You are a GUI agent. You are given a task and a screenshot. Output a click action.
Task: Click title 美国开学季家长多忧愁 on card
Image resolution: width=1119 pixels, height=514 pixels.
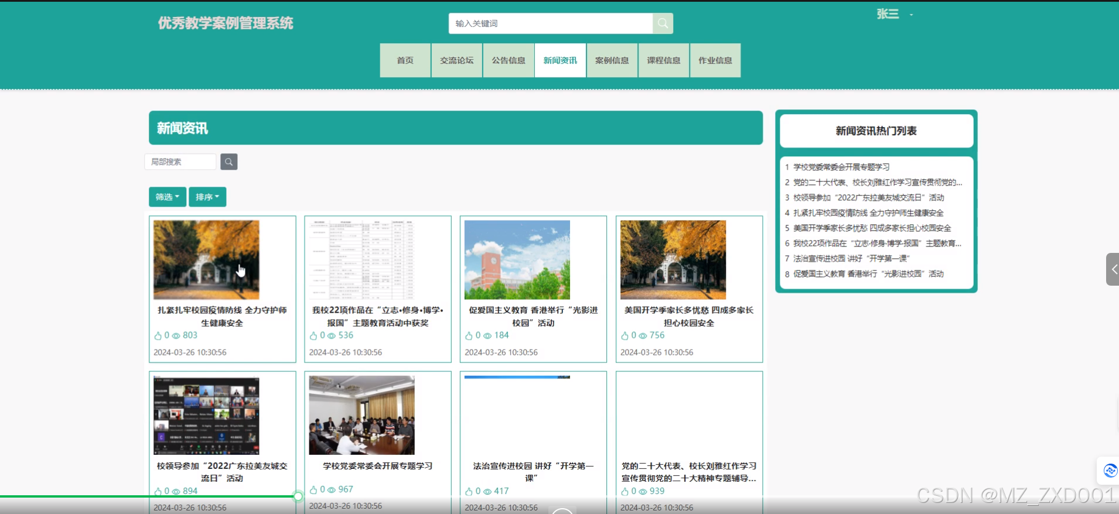689,316
